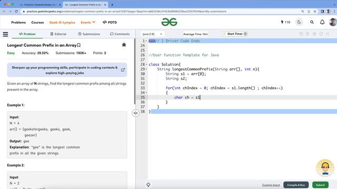This screenshot has width=337, height=189.
Task: Open the Courses menu
Action: [x=37, y=22]
